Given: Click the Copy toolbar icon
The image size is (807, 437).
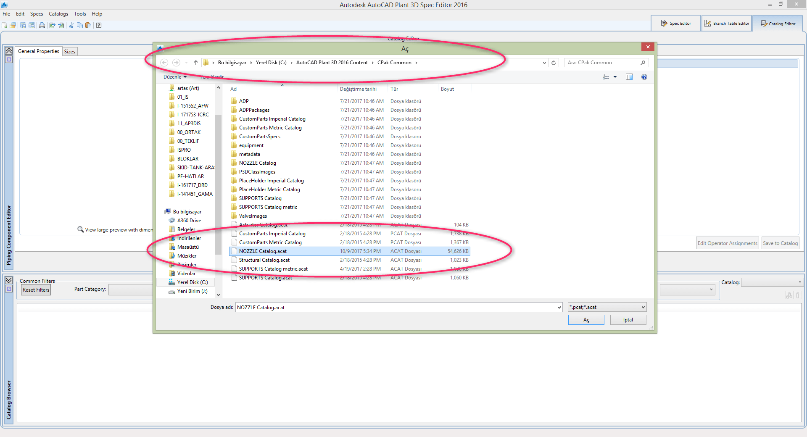Looking at the screenshot, I should pos(80,25).
